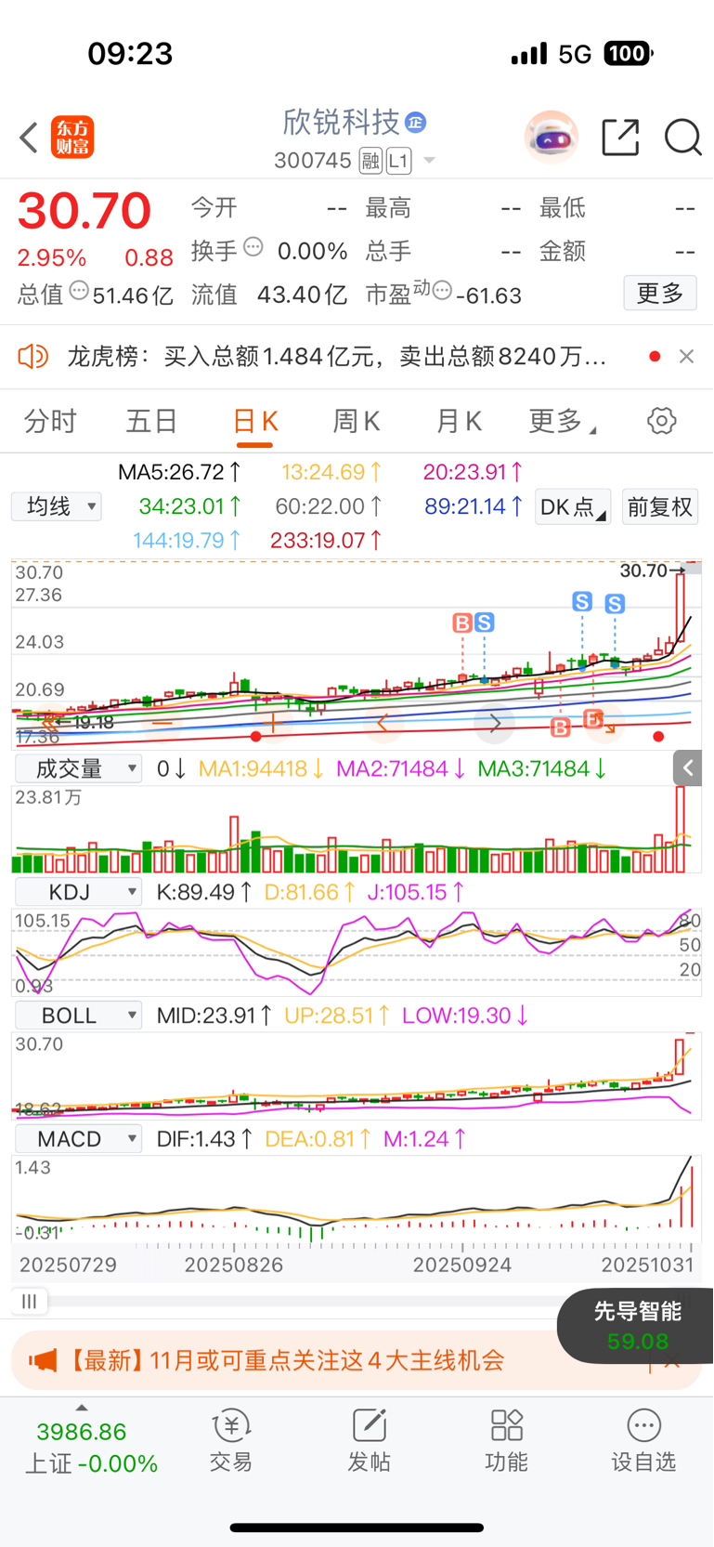Image resolution: width=714 pixels, height=1547 pixels.
Task: Expand the 更多 period options
Action: [562, 421]
